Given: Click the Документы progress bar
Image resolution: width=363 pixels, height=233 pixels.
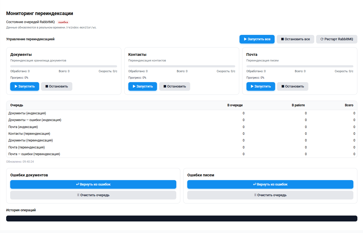Looking at the screenshot, I should point(63,66).
